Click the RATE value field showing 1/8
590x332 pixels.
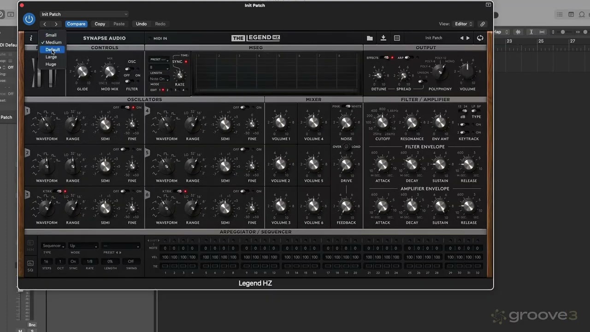click(x=89, y=261)
